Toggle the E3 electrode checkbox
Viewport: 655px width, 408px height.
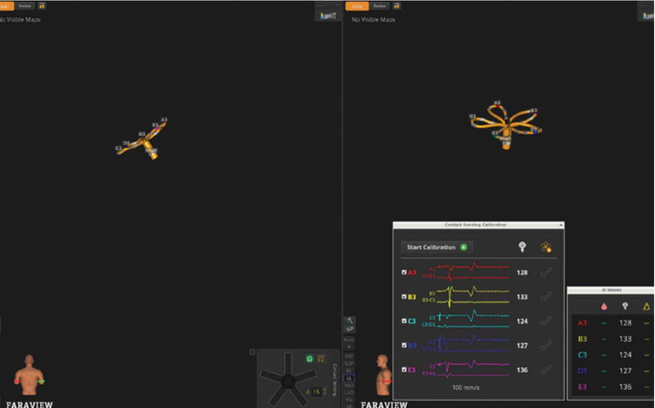point(404,369)
